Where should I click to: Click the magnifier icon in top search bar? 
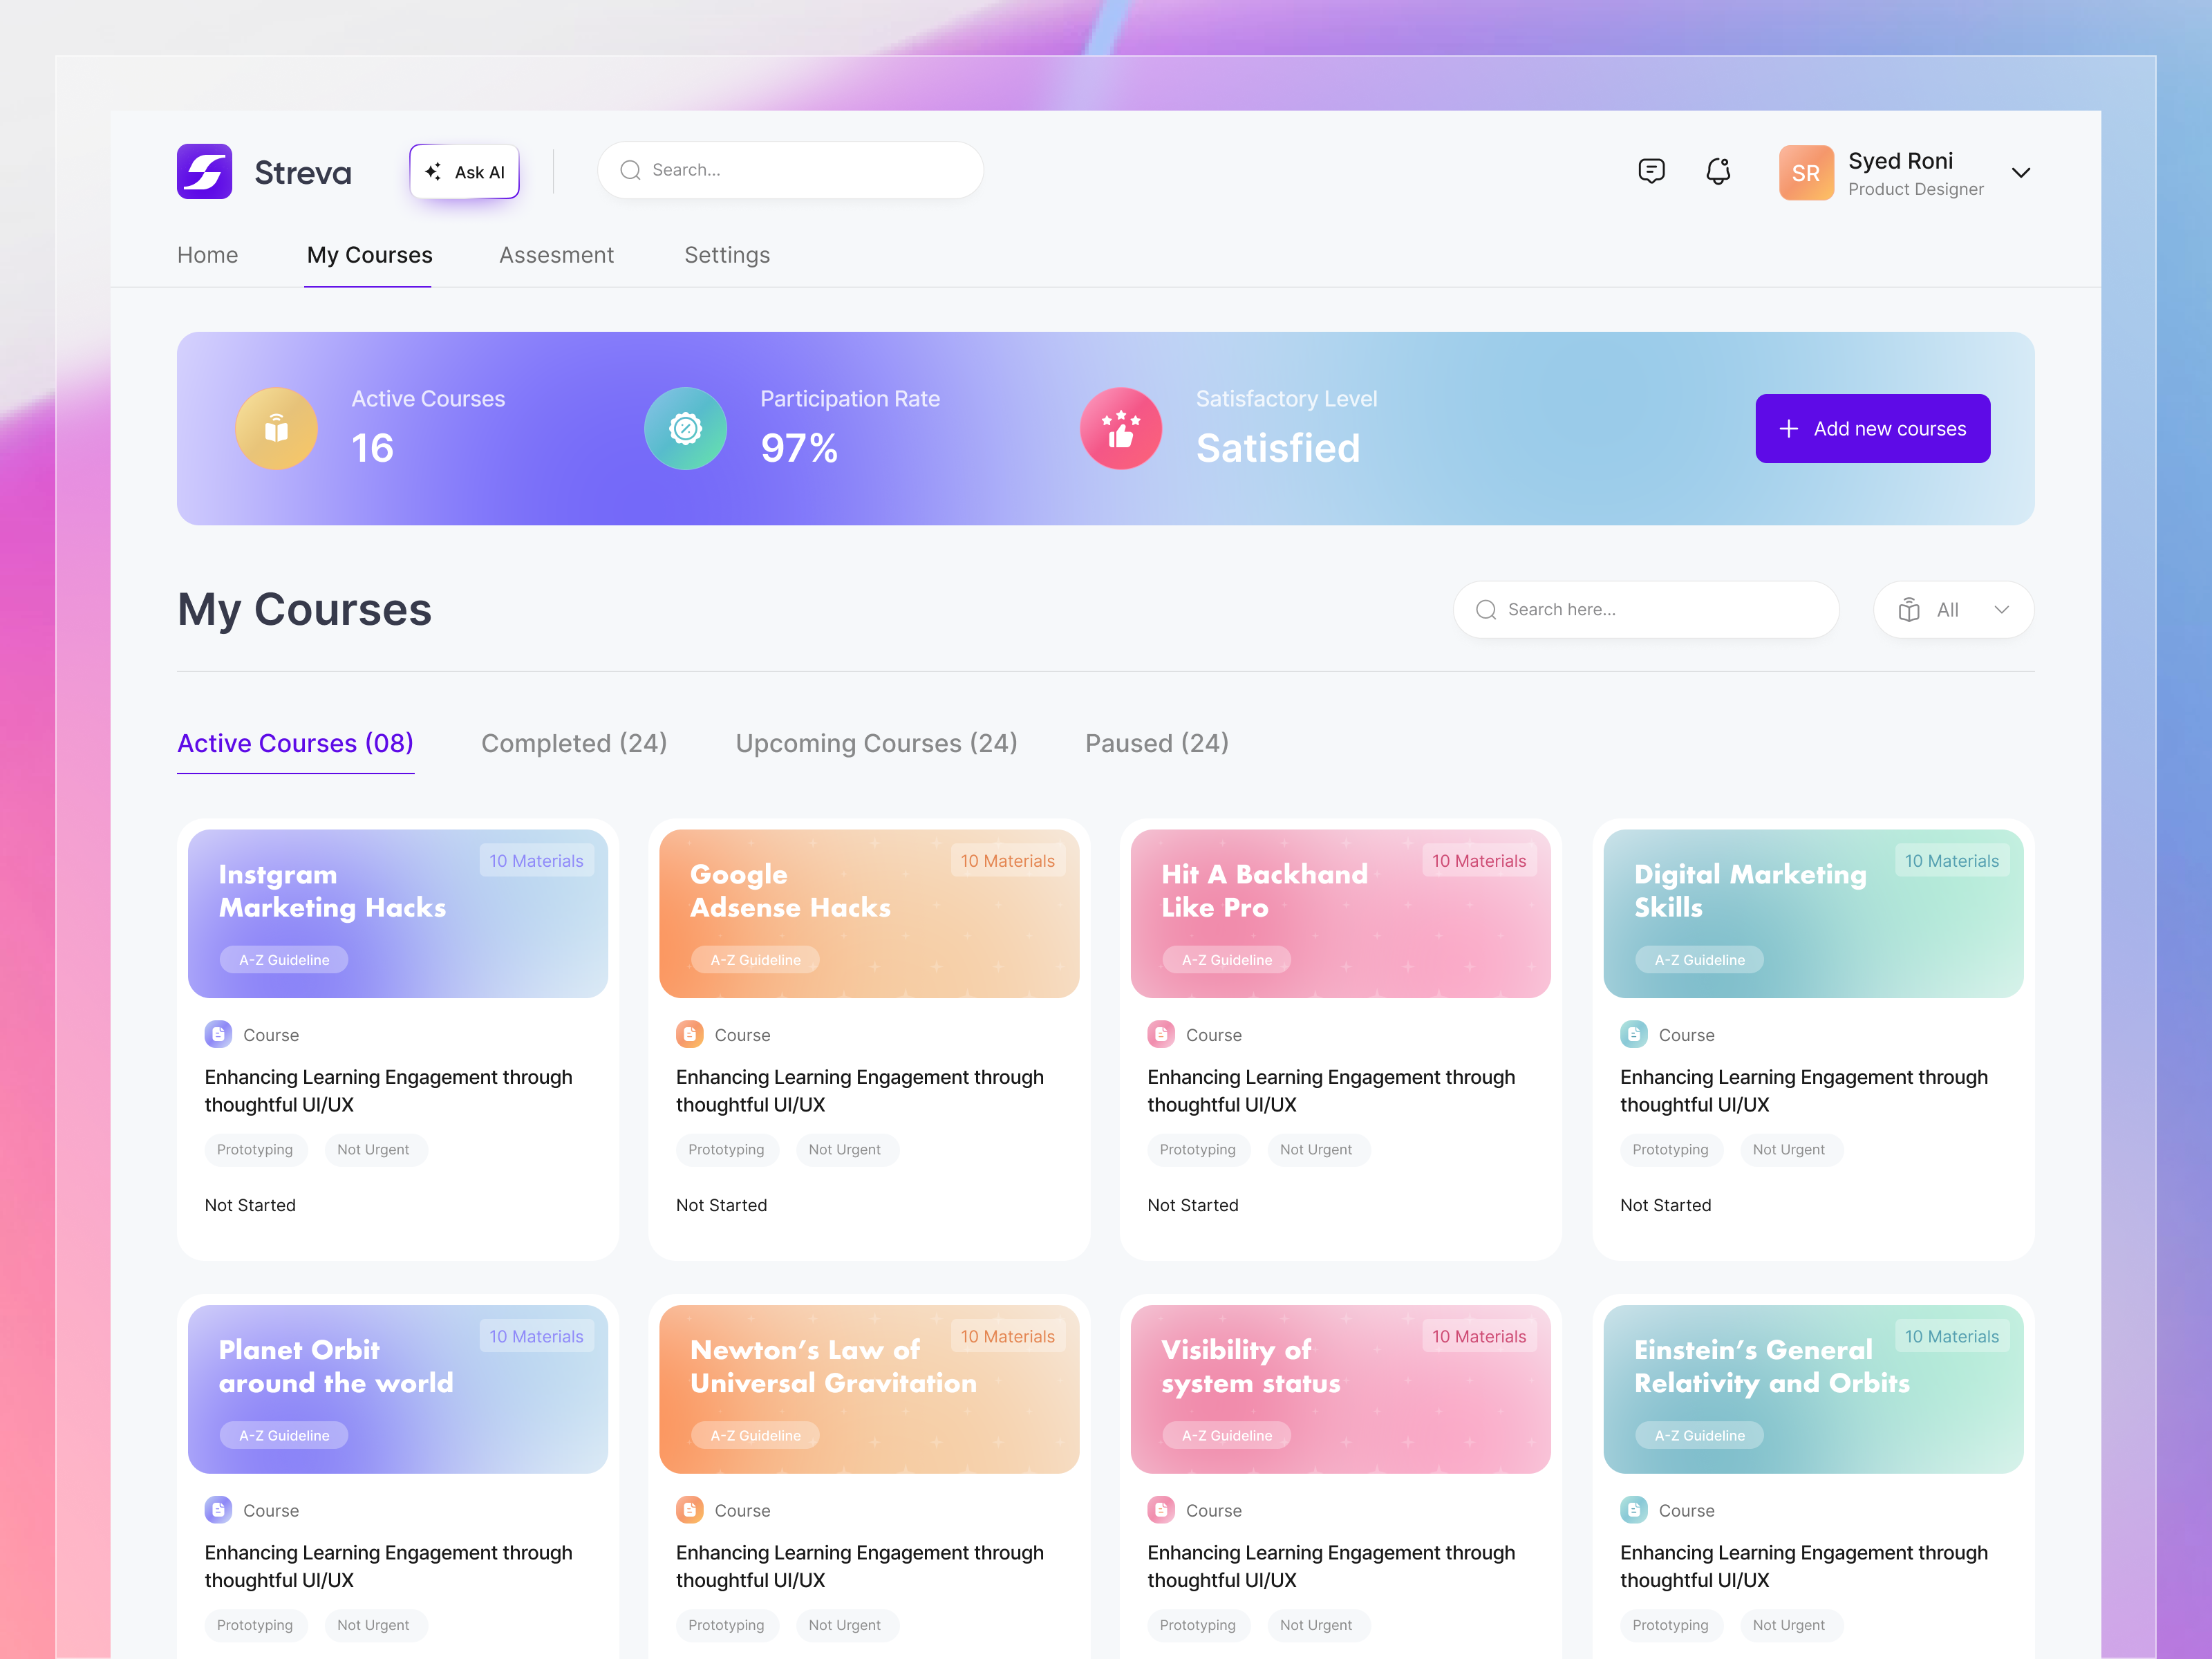pyautogui.click(x=630, y=170)
